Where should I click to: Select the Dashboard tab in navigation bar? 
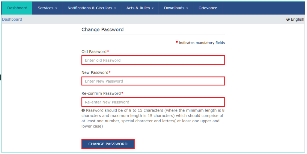17,8
